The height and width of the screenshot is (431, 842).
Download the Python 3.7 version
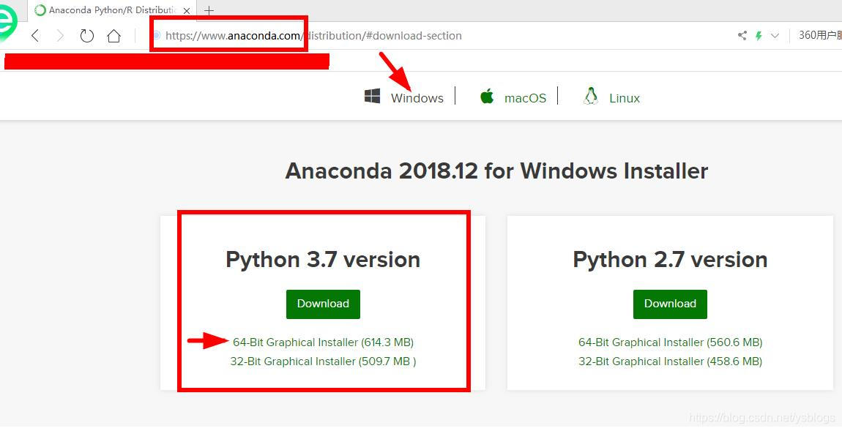click(x=324, y=304)
